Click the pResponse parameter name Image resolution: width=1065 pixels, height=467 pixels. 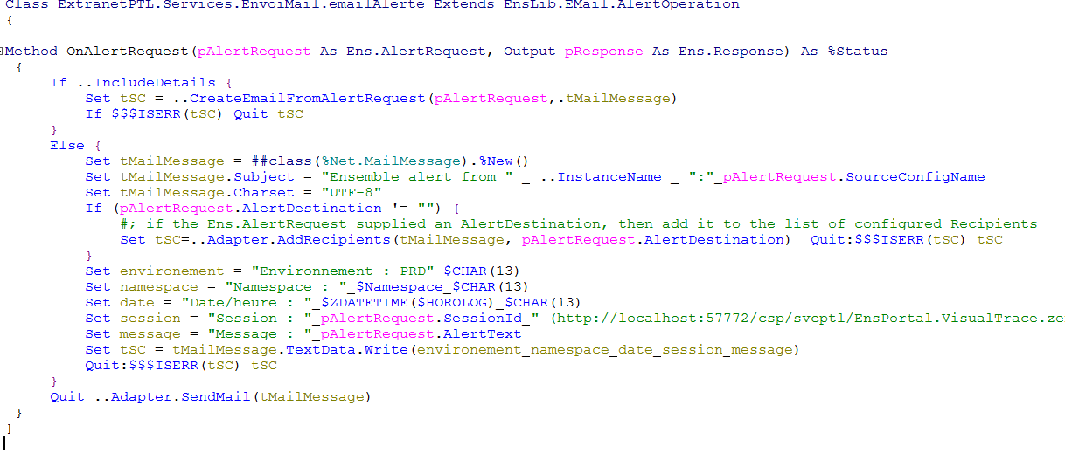coord(603,52)
